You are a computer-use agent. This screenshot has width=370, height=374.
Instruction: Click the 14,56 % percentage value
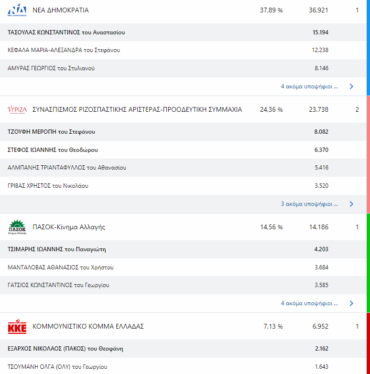[272, 227]
